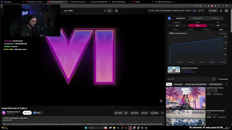Show the 1st 28 days range
Screen dimensions: 232x130
pyautogui.click(x=206, y=30)
